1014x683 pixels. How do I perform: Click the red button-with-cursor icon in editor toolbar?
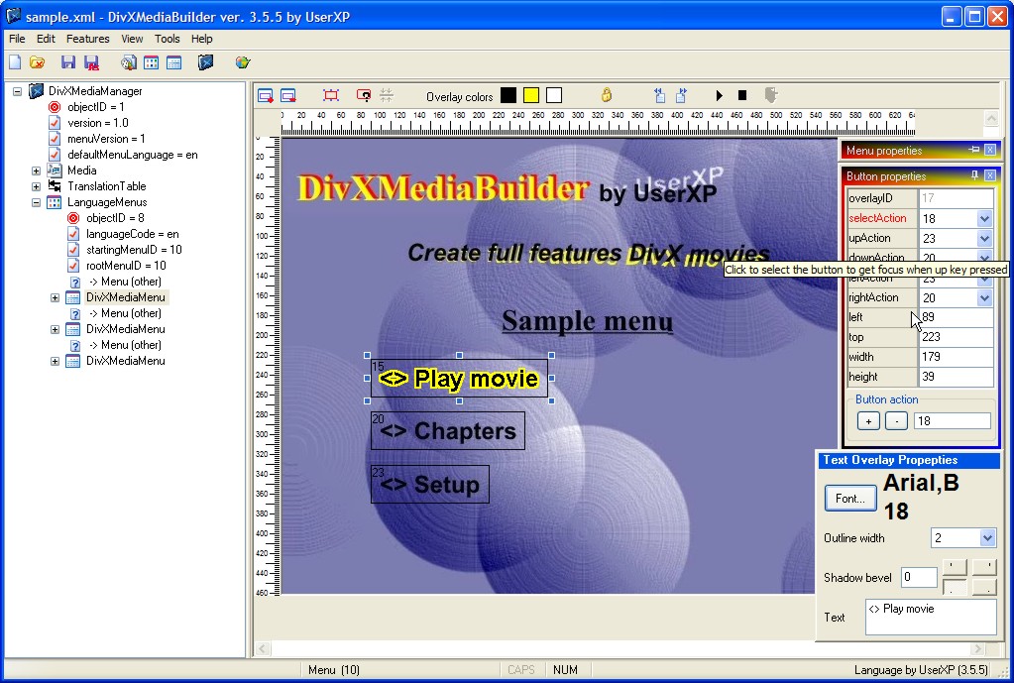(x=364, y=96)
